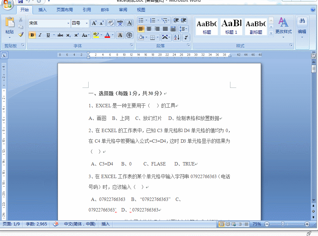
Task: Toggle bold formatting
Action: [x=32, y=35]
